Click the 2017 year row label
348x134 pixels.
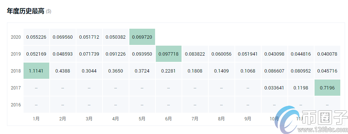pyautogui.click(x=16, y=88)
